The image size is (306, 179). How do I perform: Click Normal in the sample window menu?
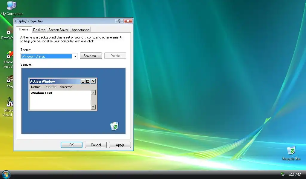point(36,87)
